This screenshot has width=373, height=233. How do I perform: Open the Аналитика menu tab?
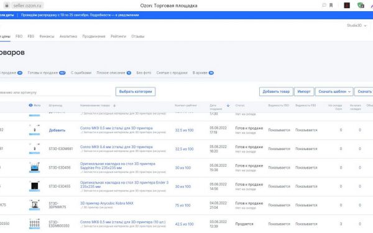[x=68, y=37]
